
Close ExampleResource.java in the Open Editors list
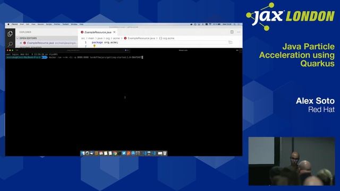point(21,43)
